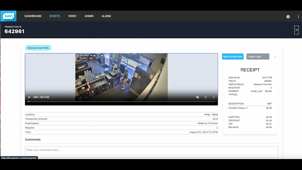Play the surveillance video
The height and width of the screenshot is (170, 302).
coord(29,97)
